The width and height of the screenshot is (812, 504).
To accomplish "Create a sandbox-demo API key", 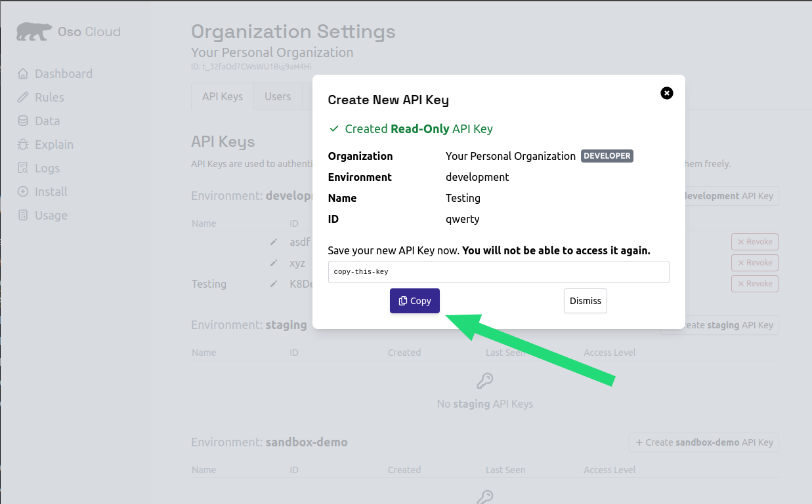I will tap(704, 442).
